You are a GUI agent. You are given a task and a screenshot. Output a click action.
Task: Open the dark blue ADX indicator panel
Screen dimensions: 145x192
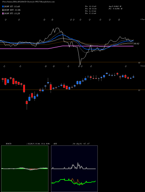click(74, 169)
